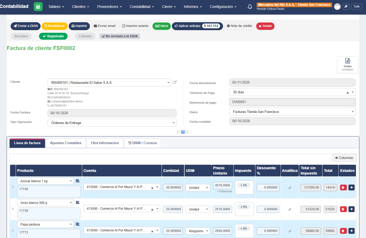The height and width of the screenshot is (238, 366).
Task: Open the notifications bell
Action: tap(250, 7)
